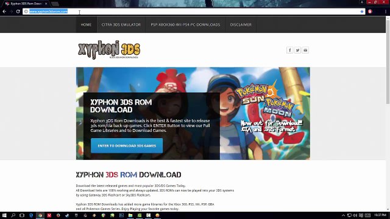The height and width of the screenshot is (219, 390).
Task: Open the taskbar search magnifier
Action: coord(13,215)
